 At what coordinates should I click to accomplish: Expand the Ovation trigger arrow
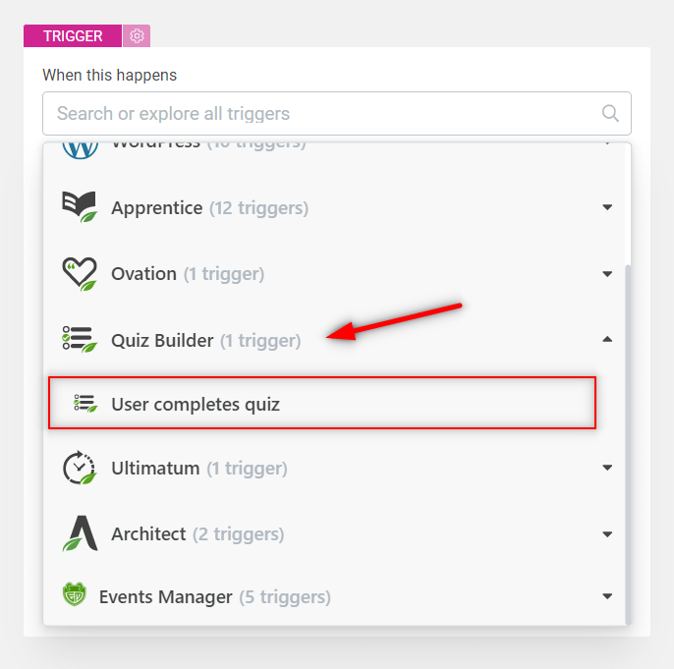point(607,273)
